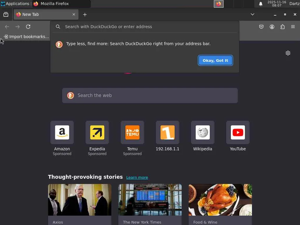Click the Okay, Got It button
This screenshot has height=225, width=300.
pos(215,60)
